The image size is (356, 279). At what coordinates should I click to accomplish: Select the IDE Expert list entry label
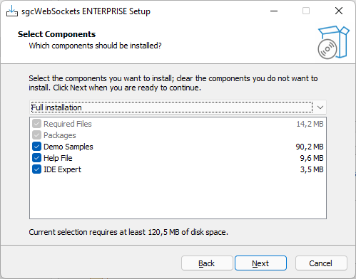click(x=62, y=169)
